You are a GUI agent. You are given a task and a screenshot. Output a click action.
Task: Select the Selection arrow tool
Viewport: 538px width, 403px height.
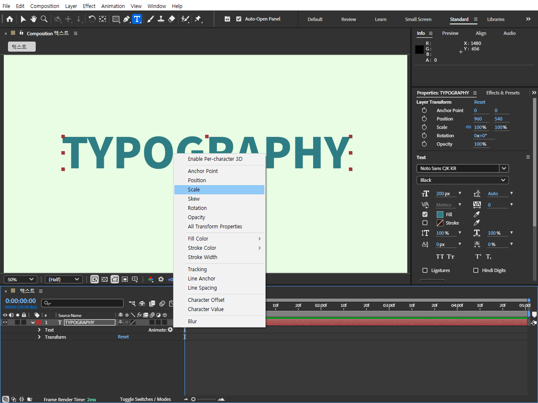pyautogui.click(x=23, y=19)
